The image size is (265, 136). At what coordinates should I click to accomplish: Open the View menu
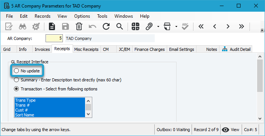(x=62, y=16)
